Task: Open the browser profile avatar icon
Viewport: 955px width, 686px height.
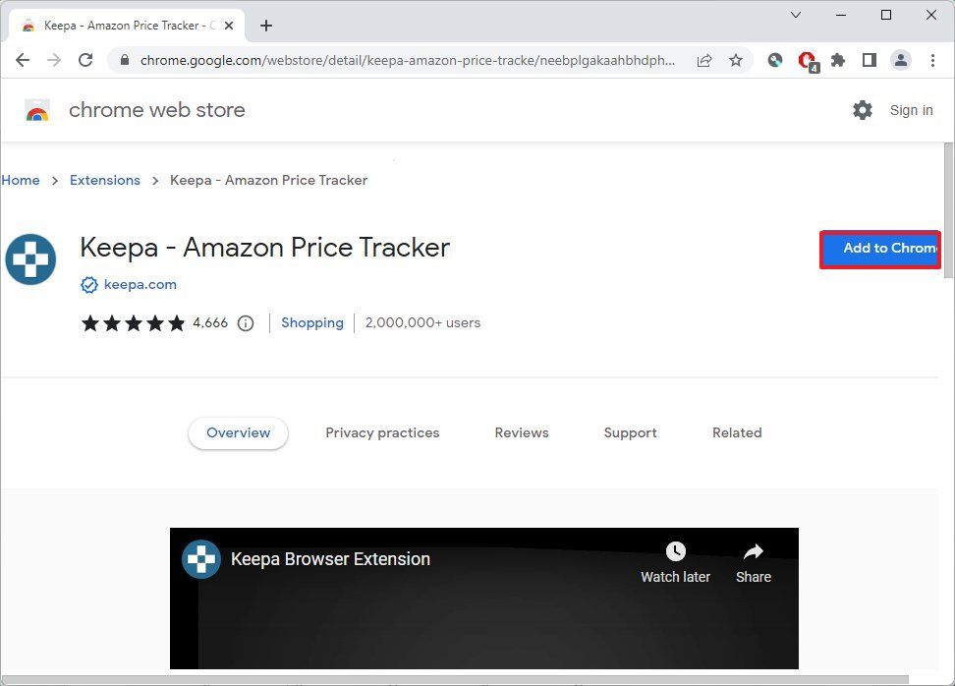Action: coord(901,60)
